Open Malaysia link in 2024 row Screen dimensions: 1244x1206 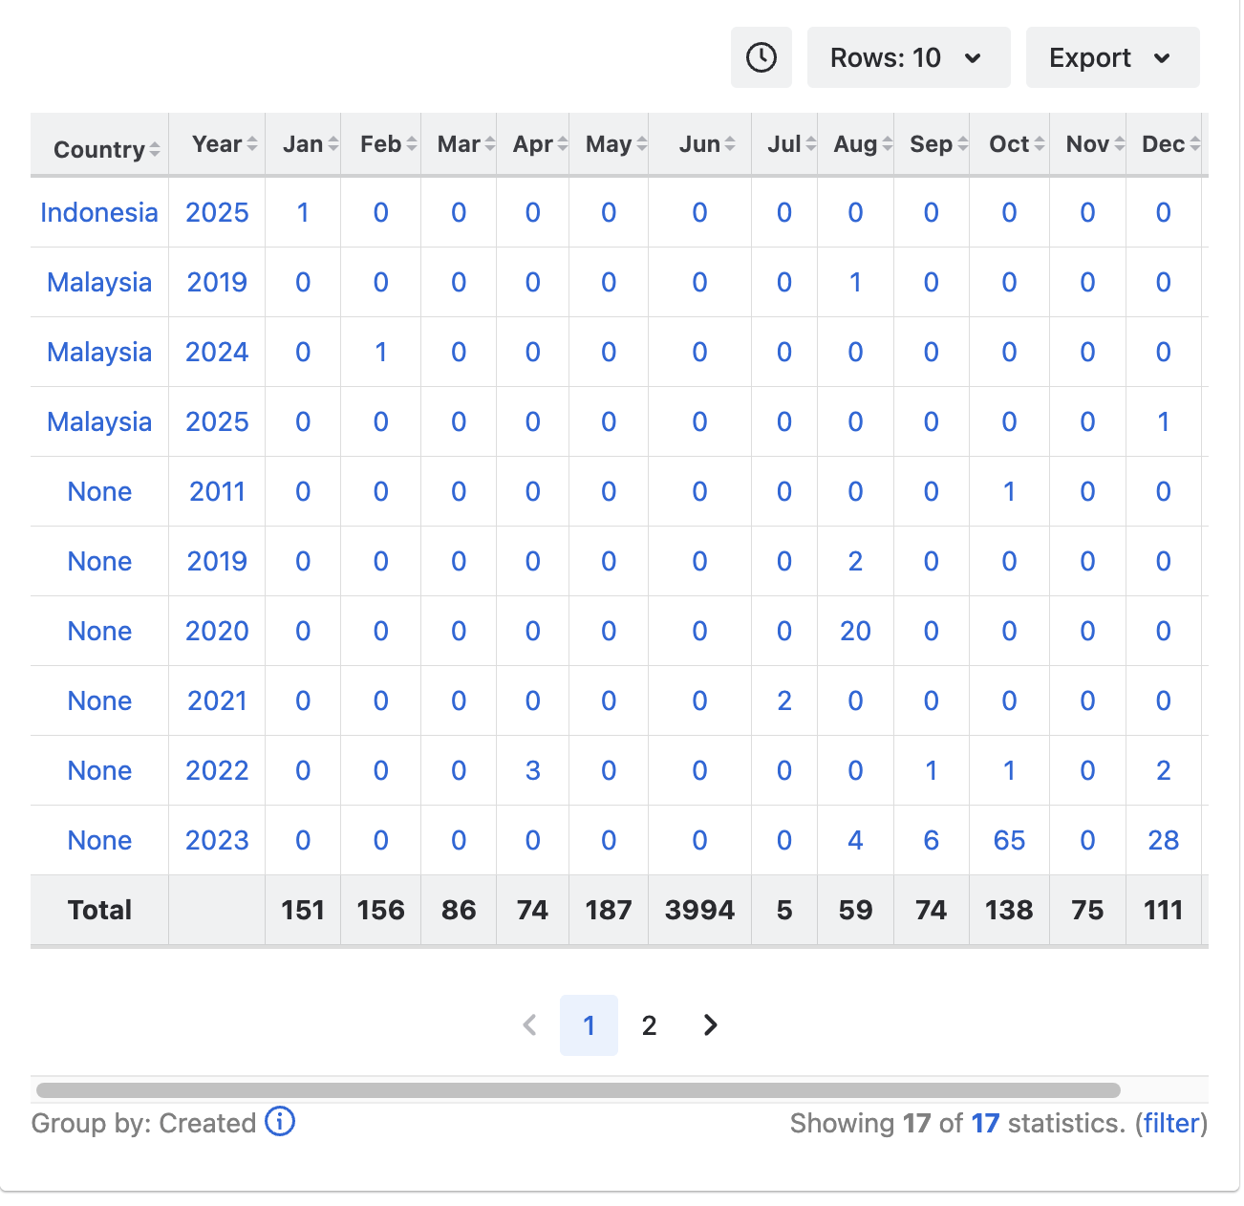click(99, 352)
